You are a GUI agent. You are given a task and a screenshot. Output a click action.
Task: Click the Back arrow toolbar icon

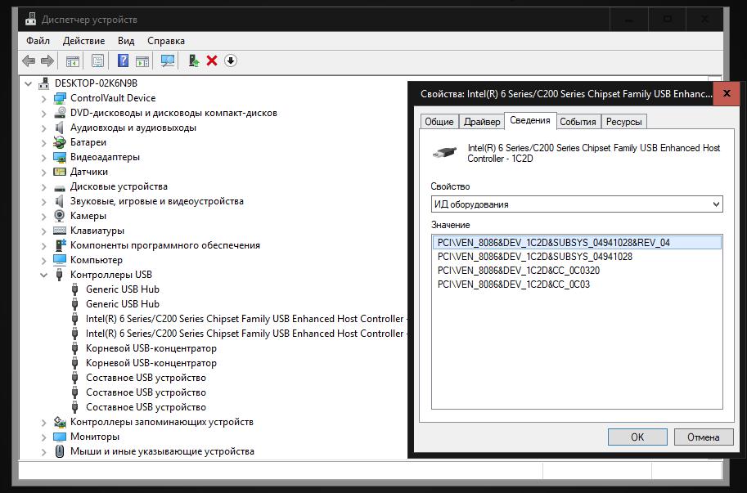[x=29, y=61]
